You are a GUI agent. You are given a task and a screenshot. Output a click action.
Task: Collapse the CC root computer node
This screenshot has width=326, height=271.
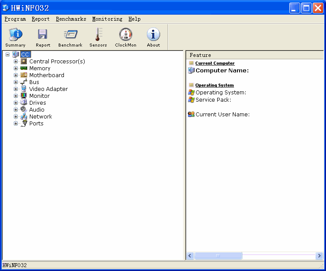click(x=8, y=55)
